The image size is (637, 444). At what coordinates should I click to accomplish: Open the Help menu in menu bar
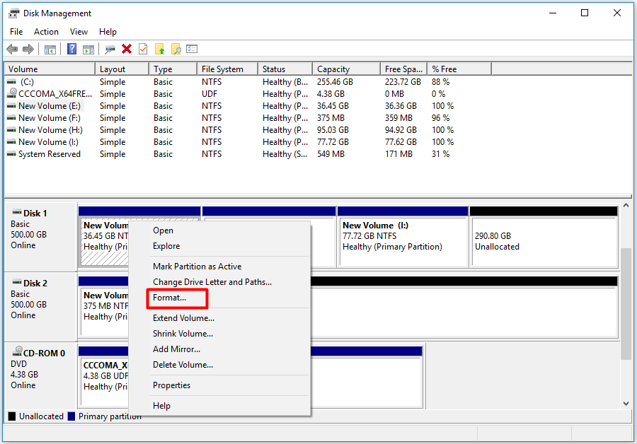coord(108,32)
